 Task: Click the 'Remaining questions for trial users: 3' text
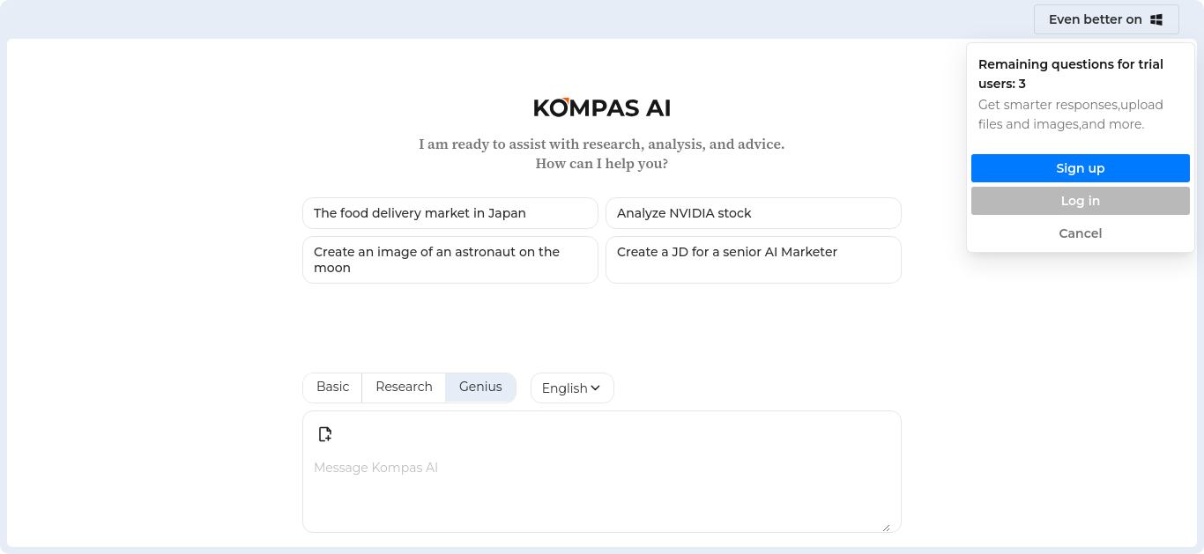[x=1071, y=74]
